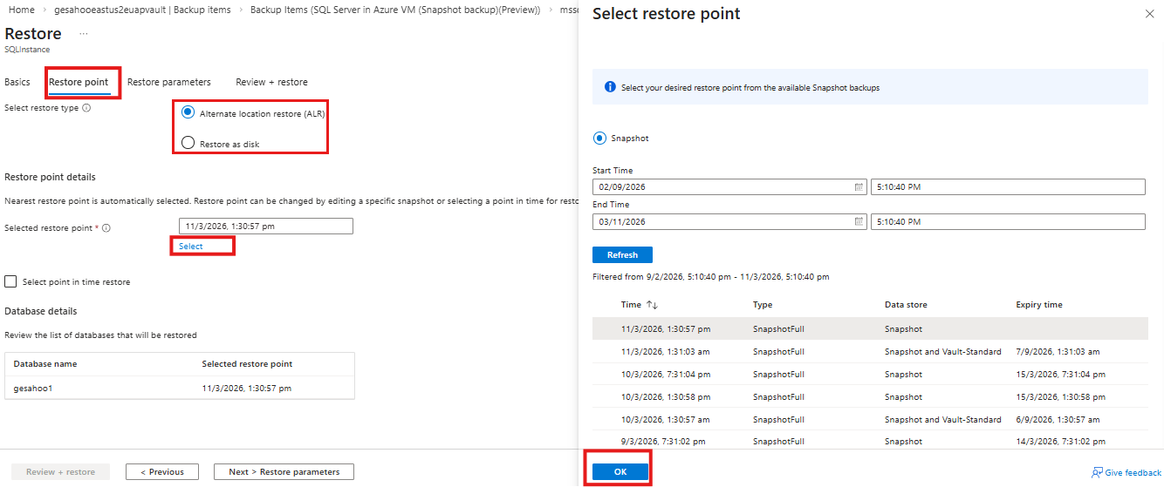Click the Type column header

point(763,305)
